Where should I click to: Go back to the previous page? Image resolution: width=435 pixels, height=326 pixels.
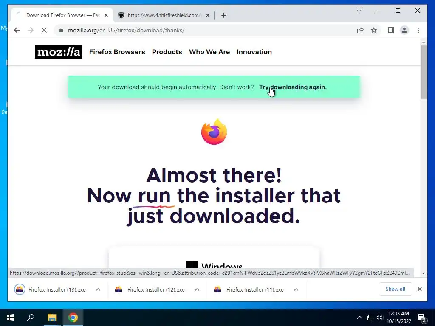17,30
